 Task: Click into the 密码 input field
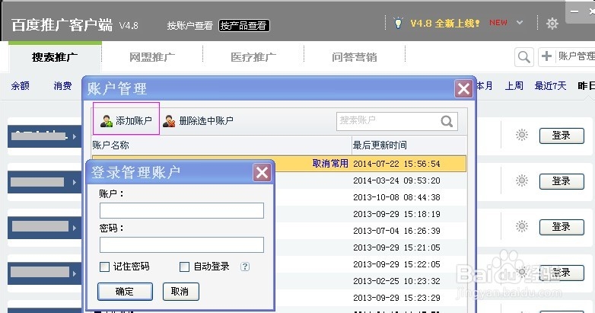pyautogui.click(x=182, y=244)
